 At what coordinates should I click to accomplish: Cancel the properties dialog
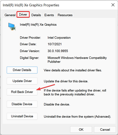pos(105,130)
